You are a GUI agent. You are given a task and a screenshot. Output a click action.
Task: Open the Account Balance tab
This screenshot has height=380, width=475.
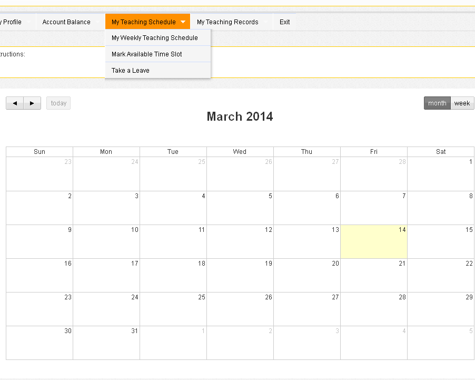(66, 22)
